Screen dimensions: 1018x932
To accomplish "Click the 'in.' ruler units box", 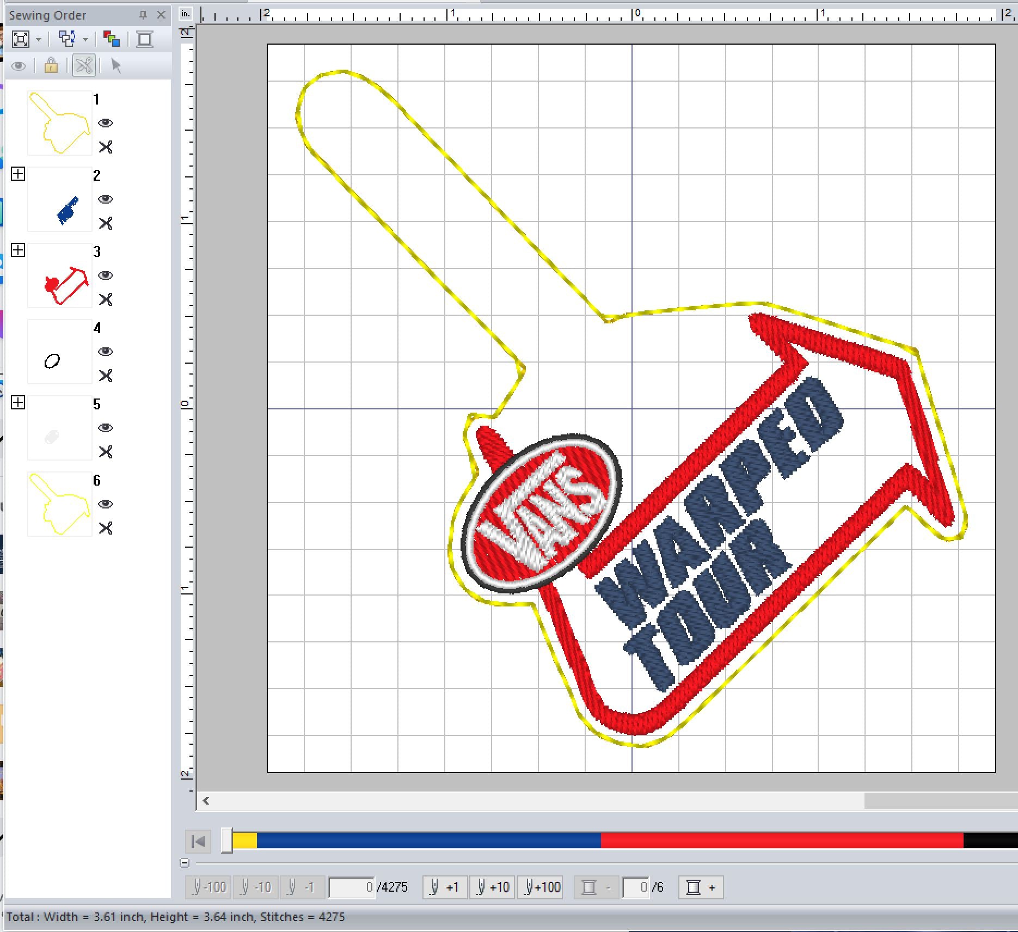I will click(x=186, y=14).
